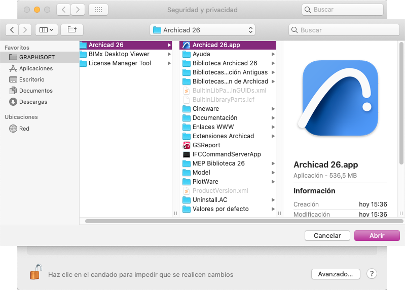Screen dimensions: 405x290
Task: Click the ProductVersion.xml file icon
Action: coord(187,191)
